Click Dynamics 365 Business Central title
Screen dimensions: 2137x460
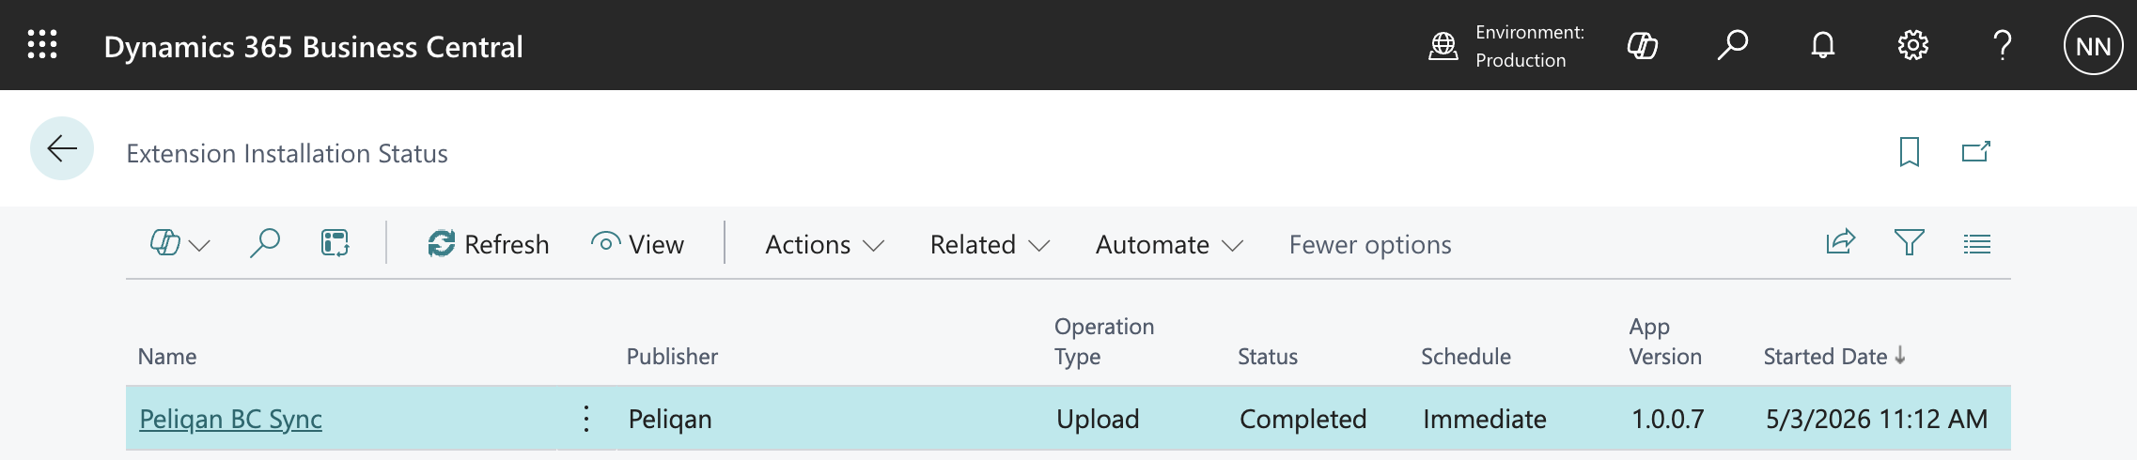coord(313,47)
